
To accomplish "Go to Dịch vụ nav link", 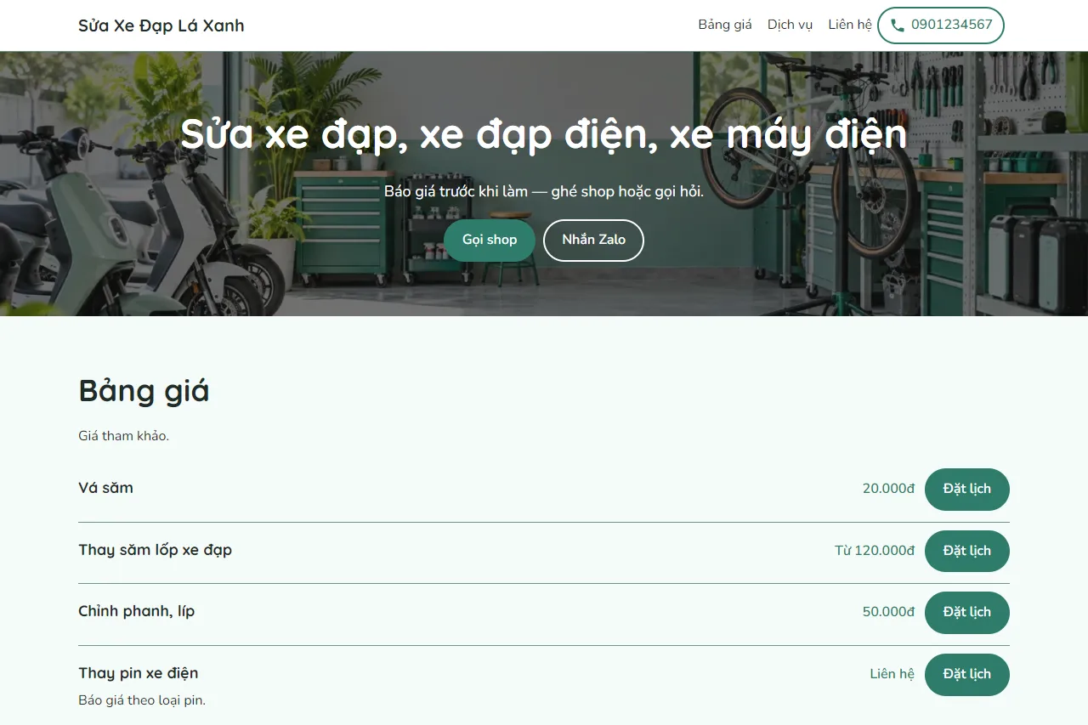I will tap(790, 25).
